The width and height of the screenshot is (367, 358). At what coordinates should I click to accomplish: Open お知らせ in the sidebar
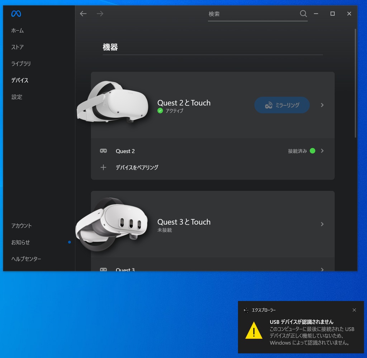tap(20, 242)
